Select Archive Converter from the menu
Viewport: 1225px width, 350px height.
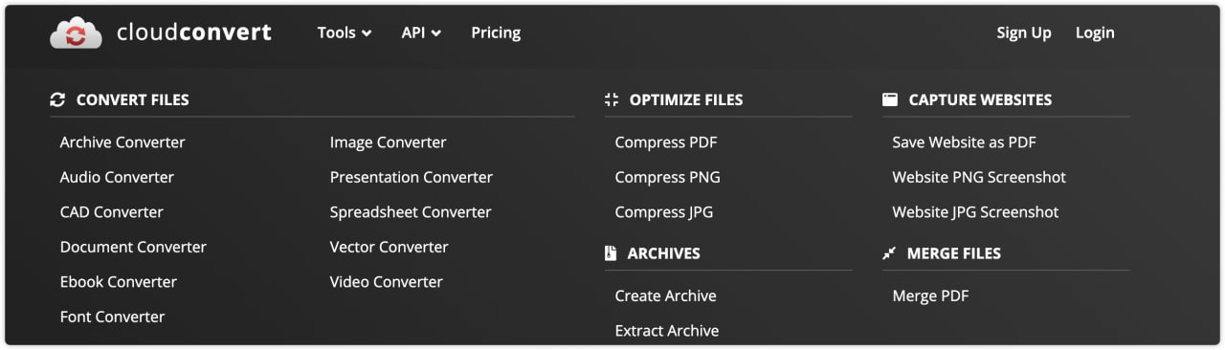coord(122,142)
